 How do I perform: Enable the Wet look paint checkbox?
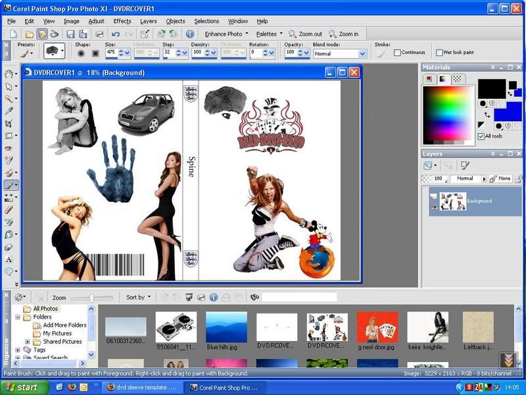pyautogui.click(x=439, y=53)
